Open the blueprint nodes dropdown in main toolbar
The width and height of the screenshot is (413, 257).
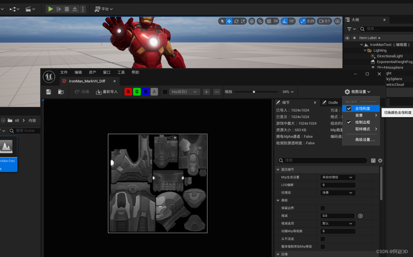pyautogui.click(x=15, y=9)
